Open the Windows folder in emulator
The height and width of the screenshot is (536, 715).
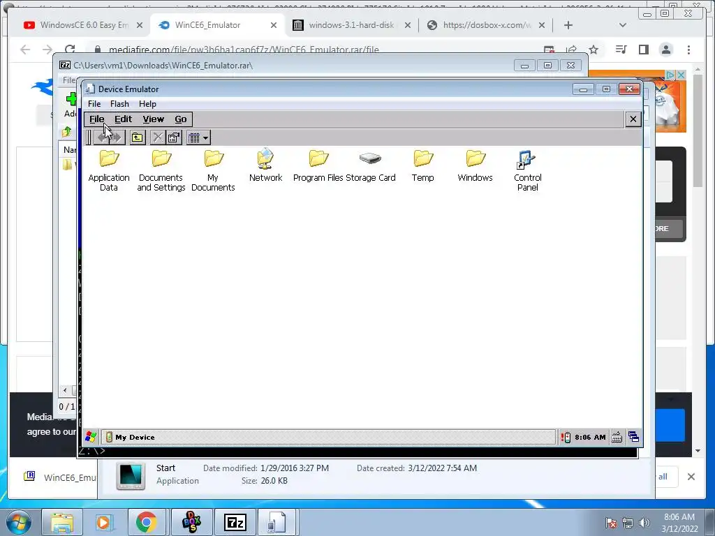pyautogui.click(x=475, y=165)
